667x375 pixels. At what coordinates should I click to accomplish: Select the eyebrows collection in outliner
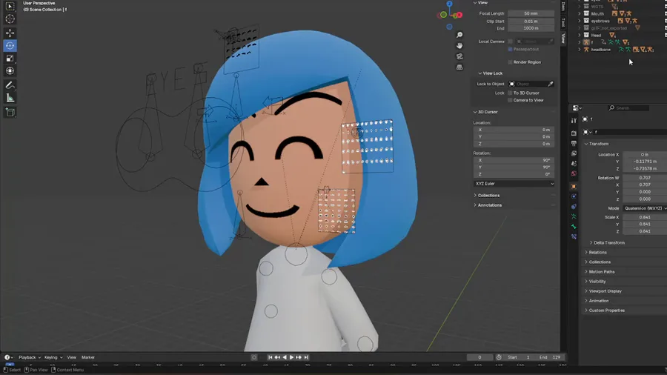pos(600,21)
